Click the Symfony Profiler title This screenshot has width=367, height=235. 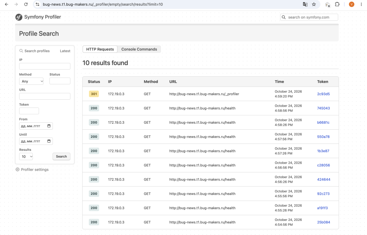(43, 17)
